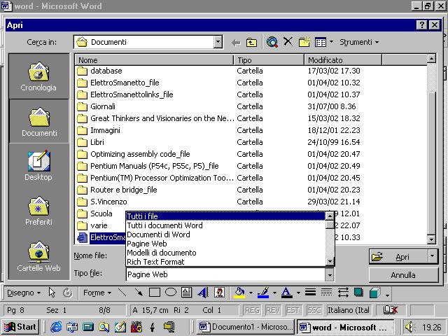Open the Forme shapes menu

pyautogui.click(x=97, y=293)
